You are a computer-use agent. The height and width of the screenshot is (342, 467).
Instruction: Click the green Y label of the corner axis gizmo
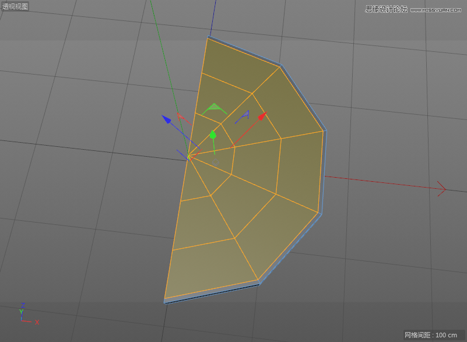pos(21,311)
